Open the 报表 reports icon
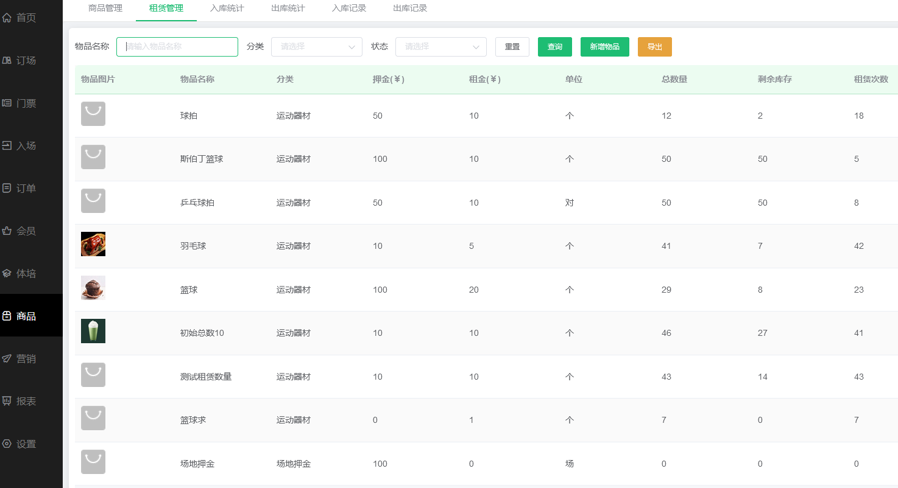Image resolution: width=898 pixels, height=488 pixels. pyautogui.click(x=7, y=402)
